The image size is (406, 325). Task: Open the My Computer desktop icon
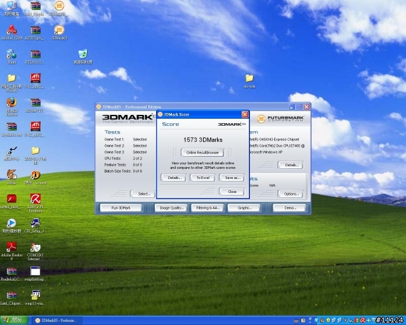coord(11,8)
